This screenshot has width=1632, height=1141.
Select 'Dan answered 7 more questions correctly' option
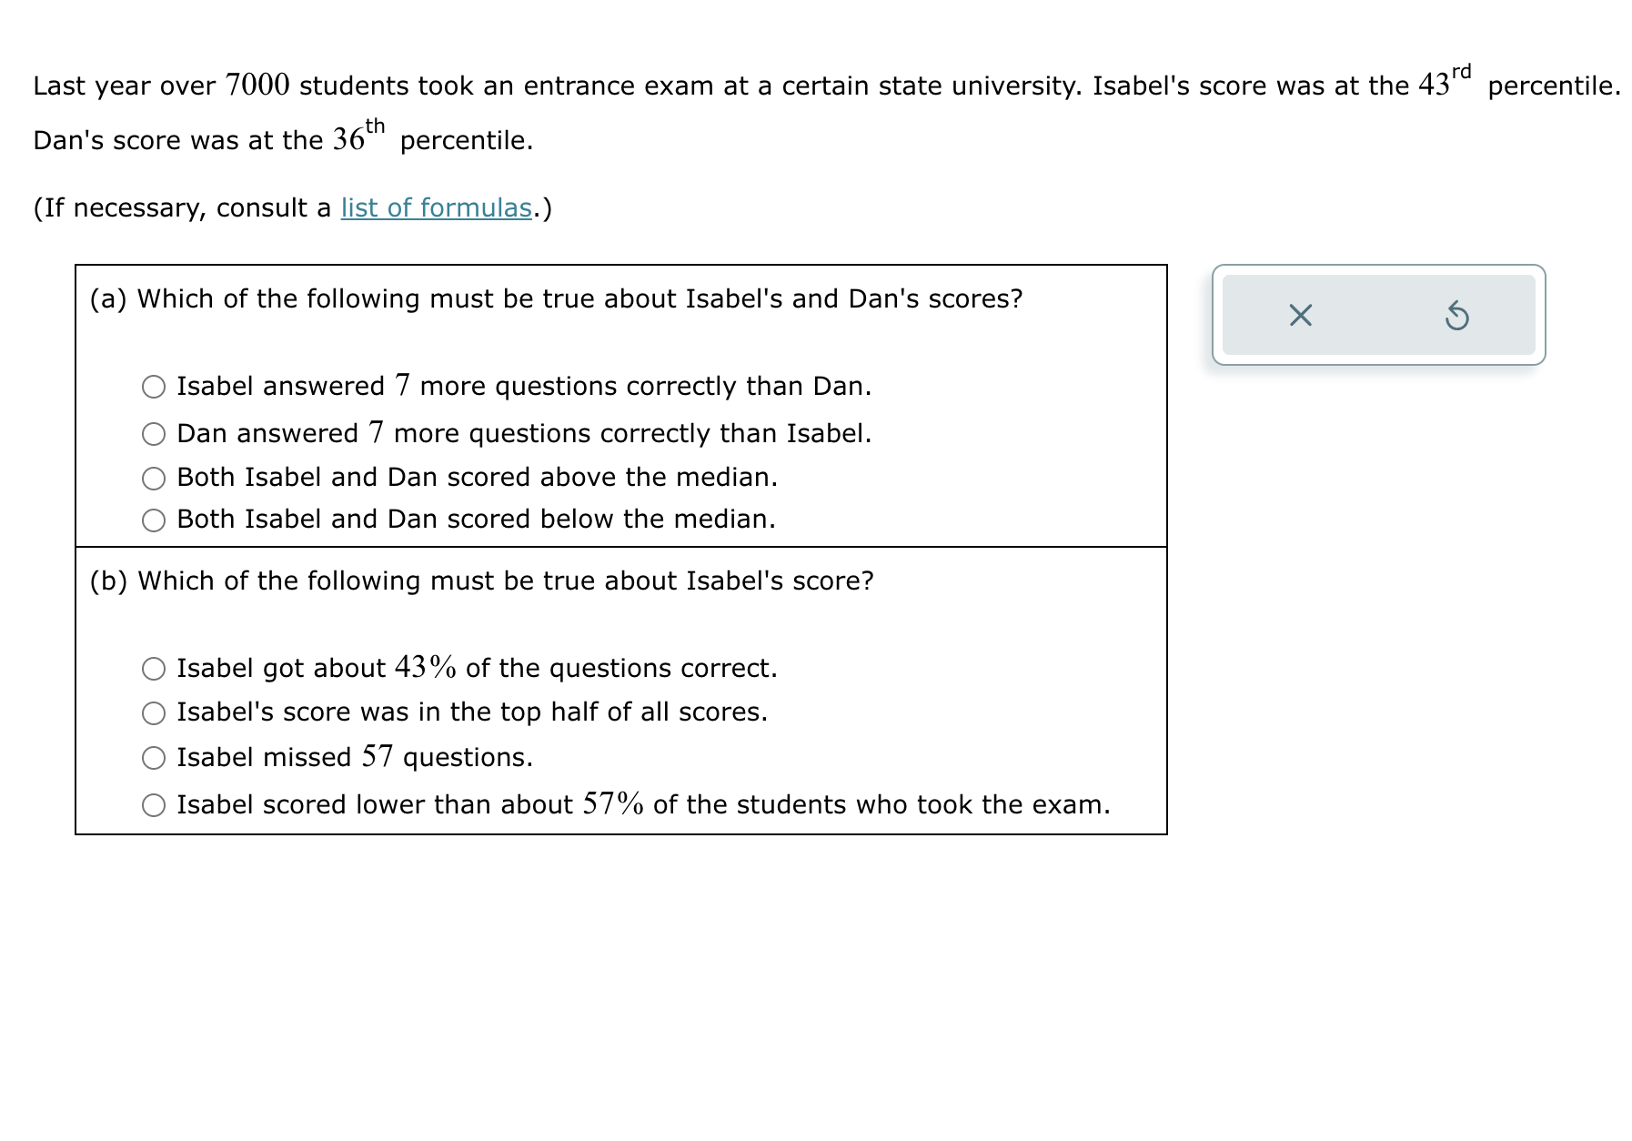(154, 435)
